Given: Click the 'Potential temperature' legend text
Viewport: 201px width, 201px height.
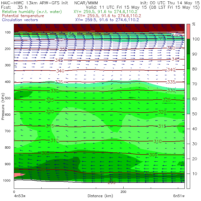Looking at the screenshot, I should pyautogui.click(x=23, y=16).
